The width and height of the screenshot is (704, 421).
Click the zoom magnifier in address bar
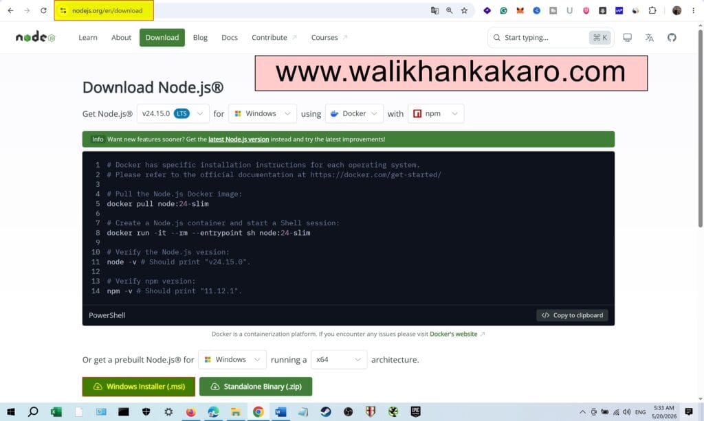450,10
